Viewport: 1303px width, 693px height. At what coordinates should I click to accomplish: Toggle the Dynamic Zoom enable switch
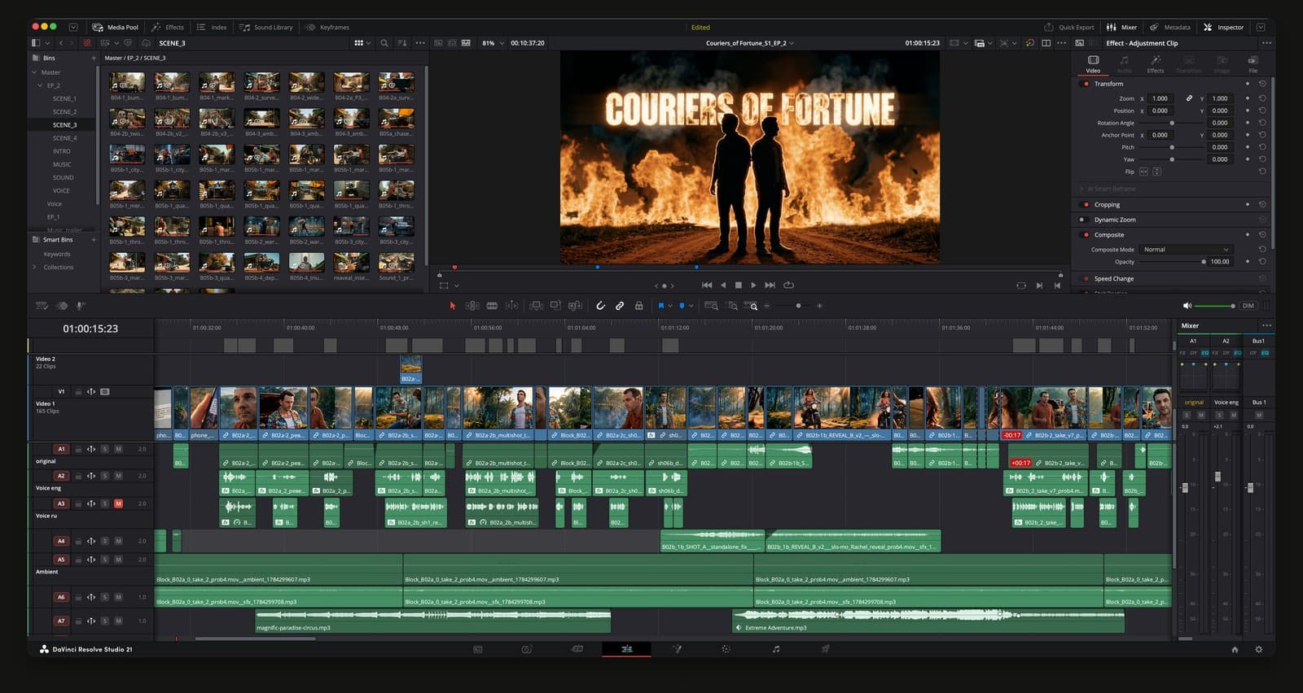[x=1082, y=220]
